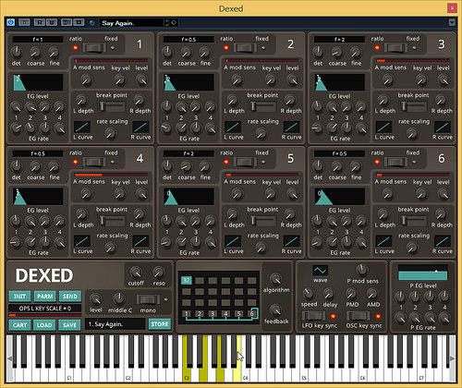This screenshot has width=462, height=388.
Task: Click the SAVE button
Action: (x=69, y=325)
